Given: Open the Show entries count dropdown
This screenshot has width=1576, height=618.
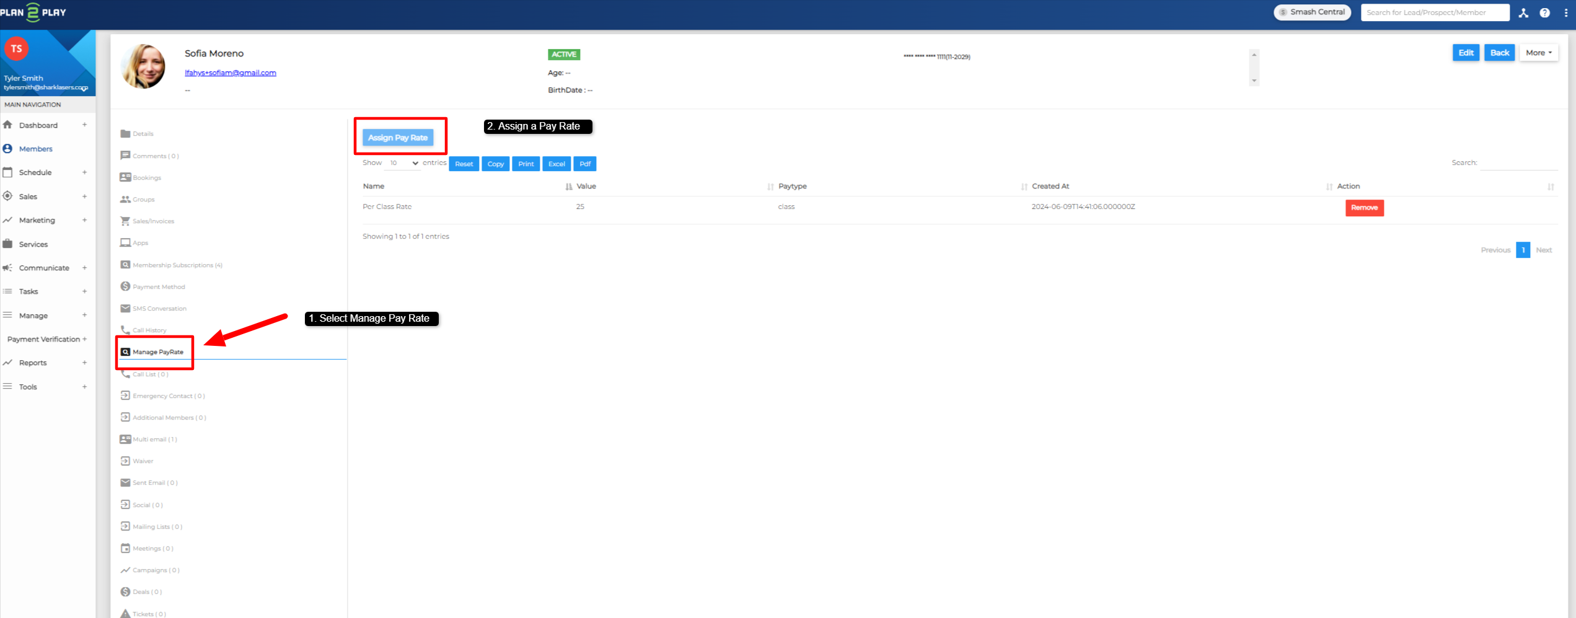Looking at the screenshot, I should pos(403,163).
